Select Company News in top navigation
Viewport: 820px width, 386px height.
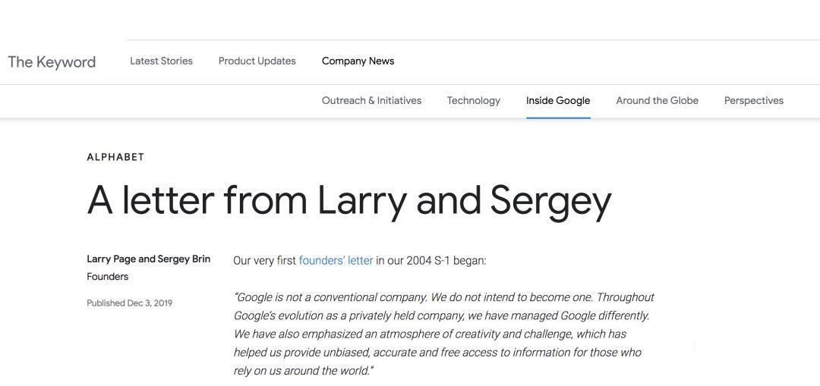(x=358, y=61)
